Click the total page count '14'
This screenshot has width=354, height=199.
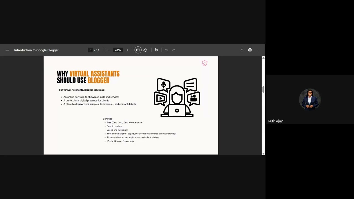click(x=98, y=50)
